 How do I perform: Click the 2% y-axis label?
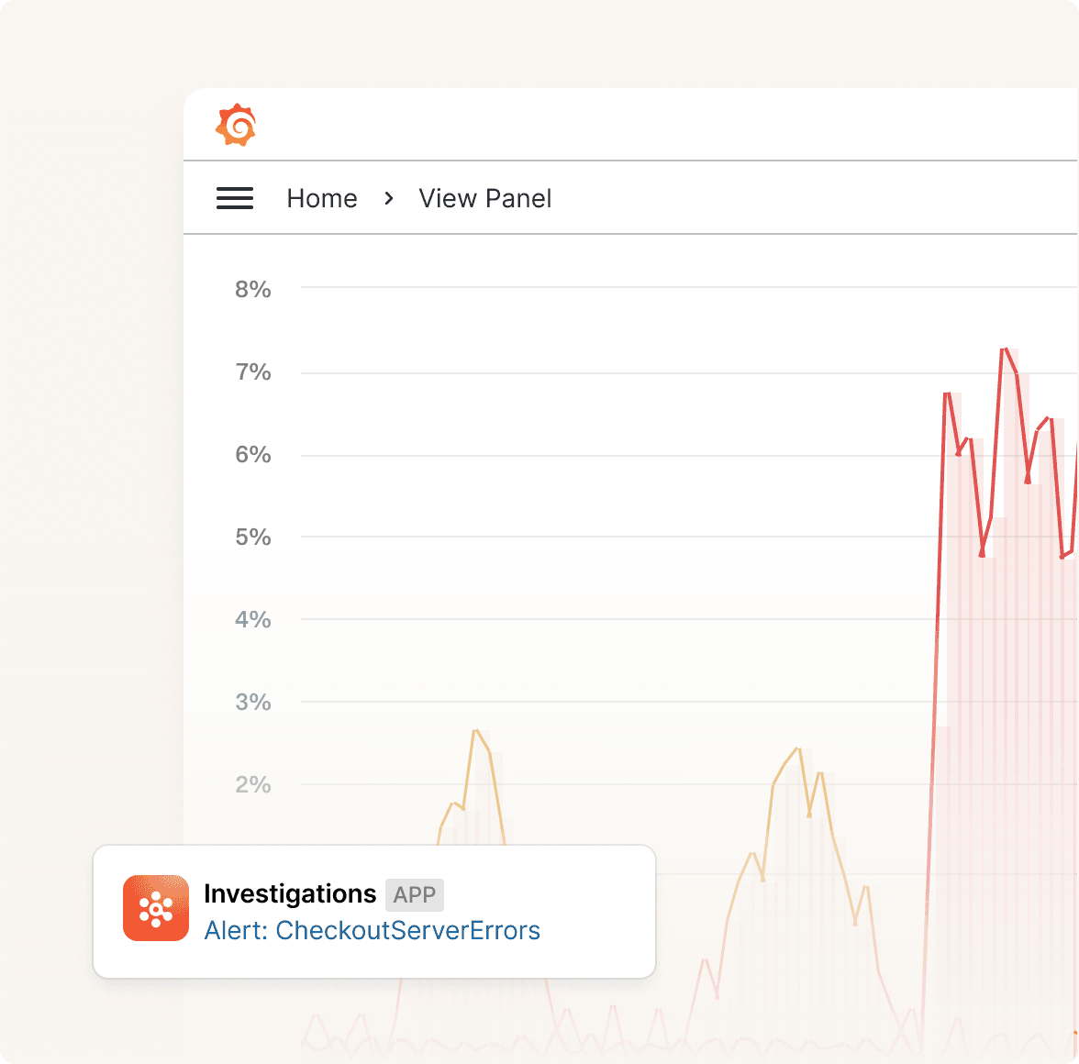point(252,785)
